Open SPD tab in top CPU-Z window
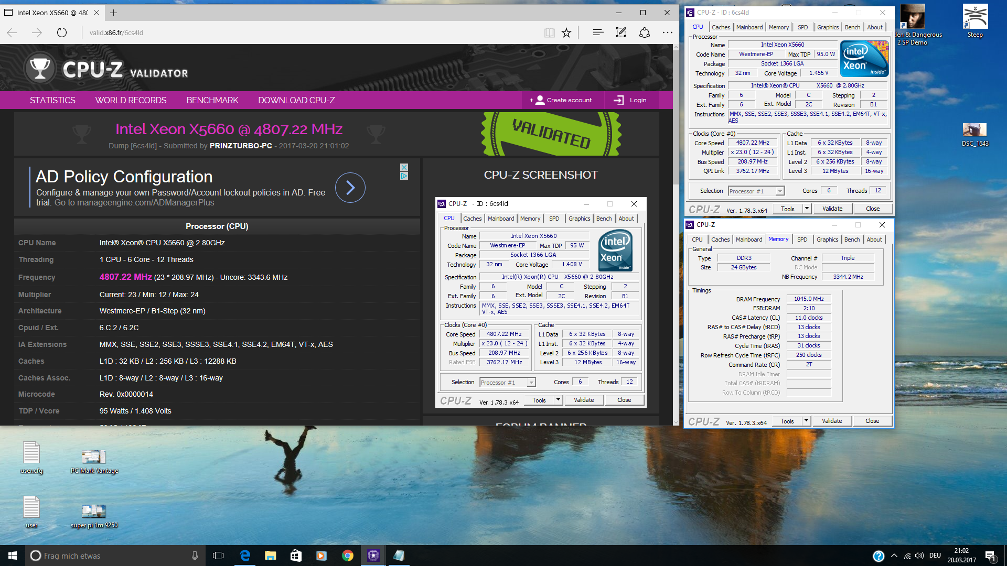This screenshot has height=566, width=1007. point(802,27)
